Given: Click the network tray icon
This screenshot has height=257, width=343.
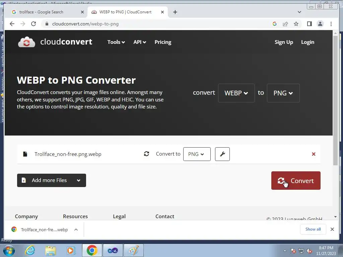Looking at the screenshot, I should [x=301, y=251].
